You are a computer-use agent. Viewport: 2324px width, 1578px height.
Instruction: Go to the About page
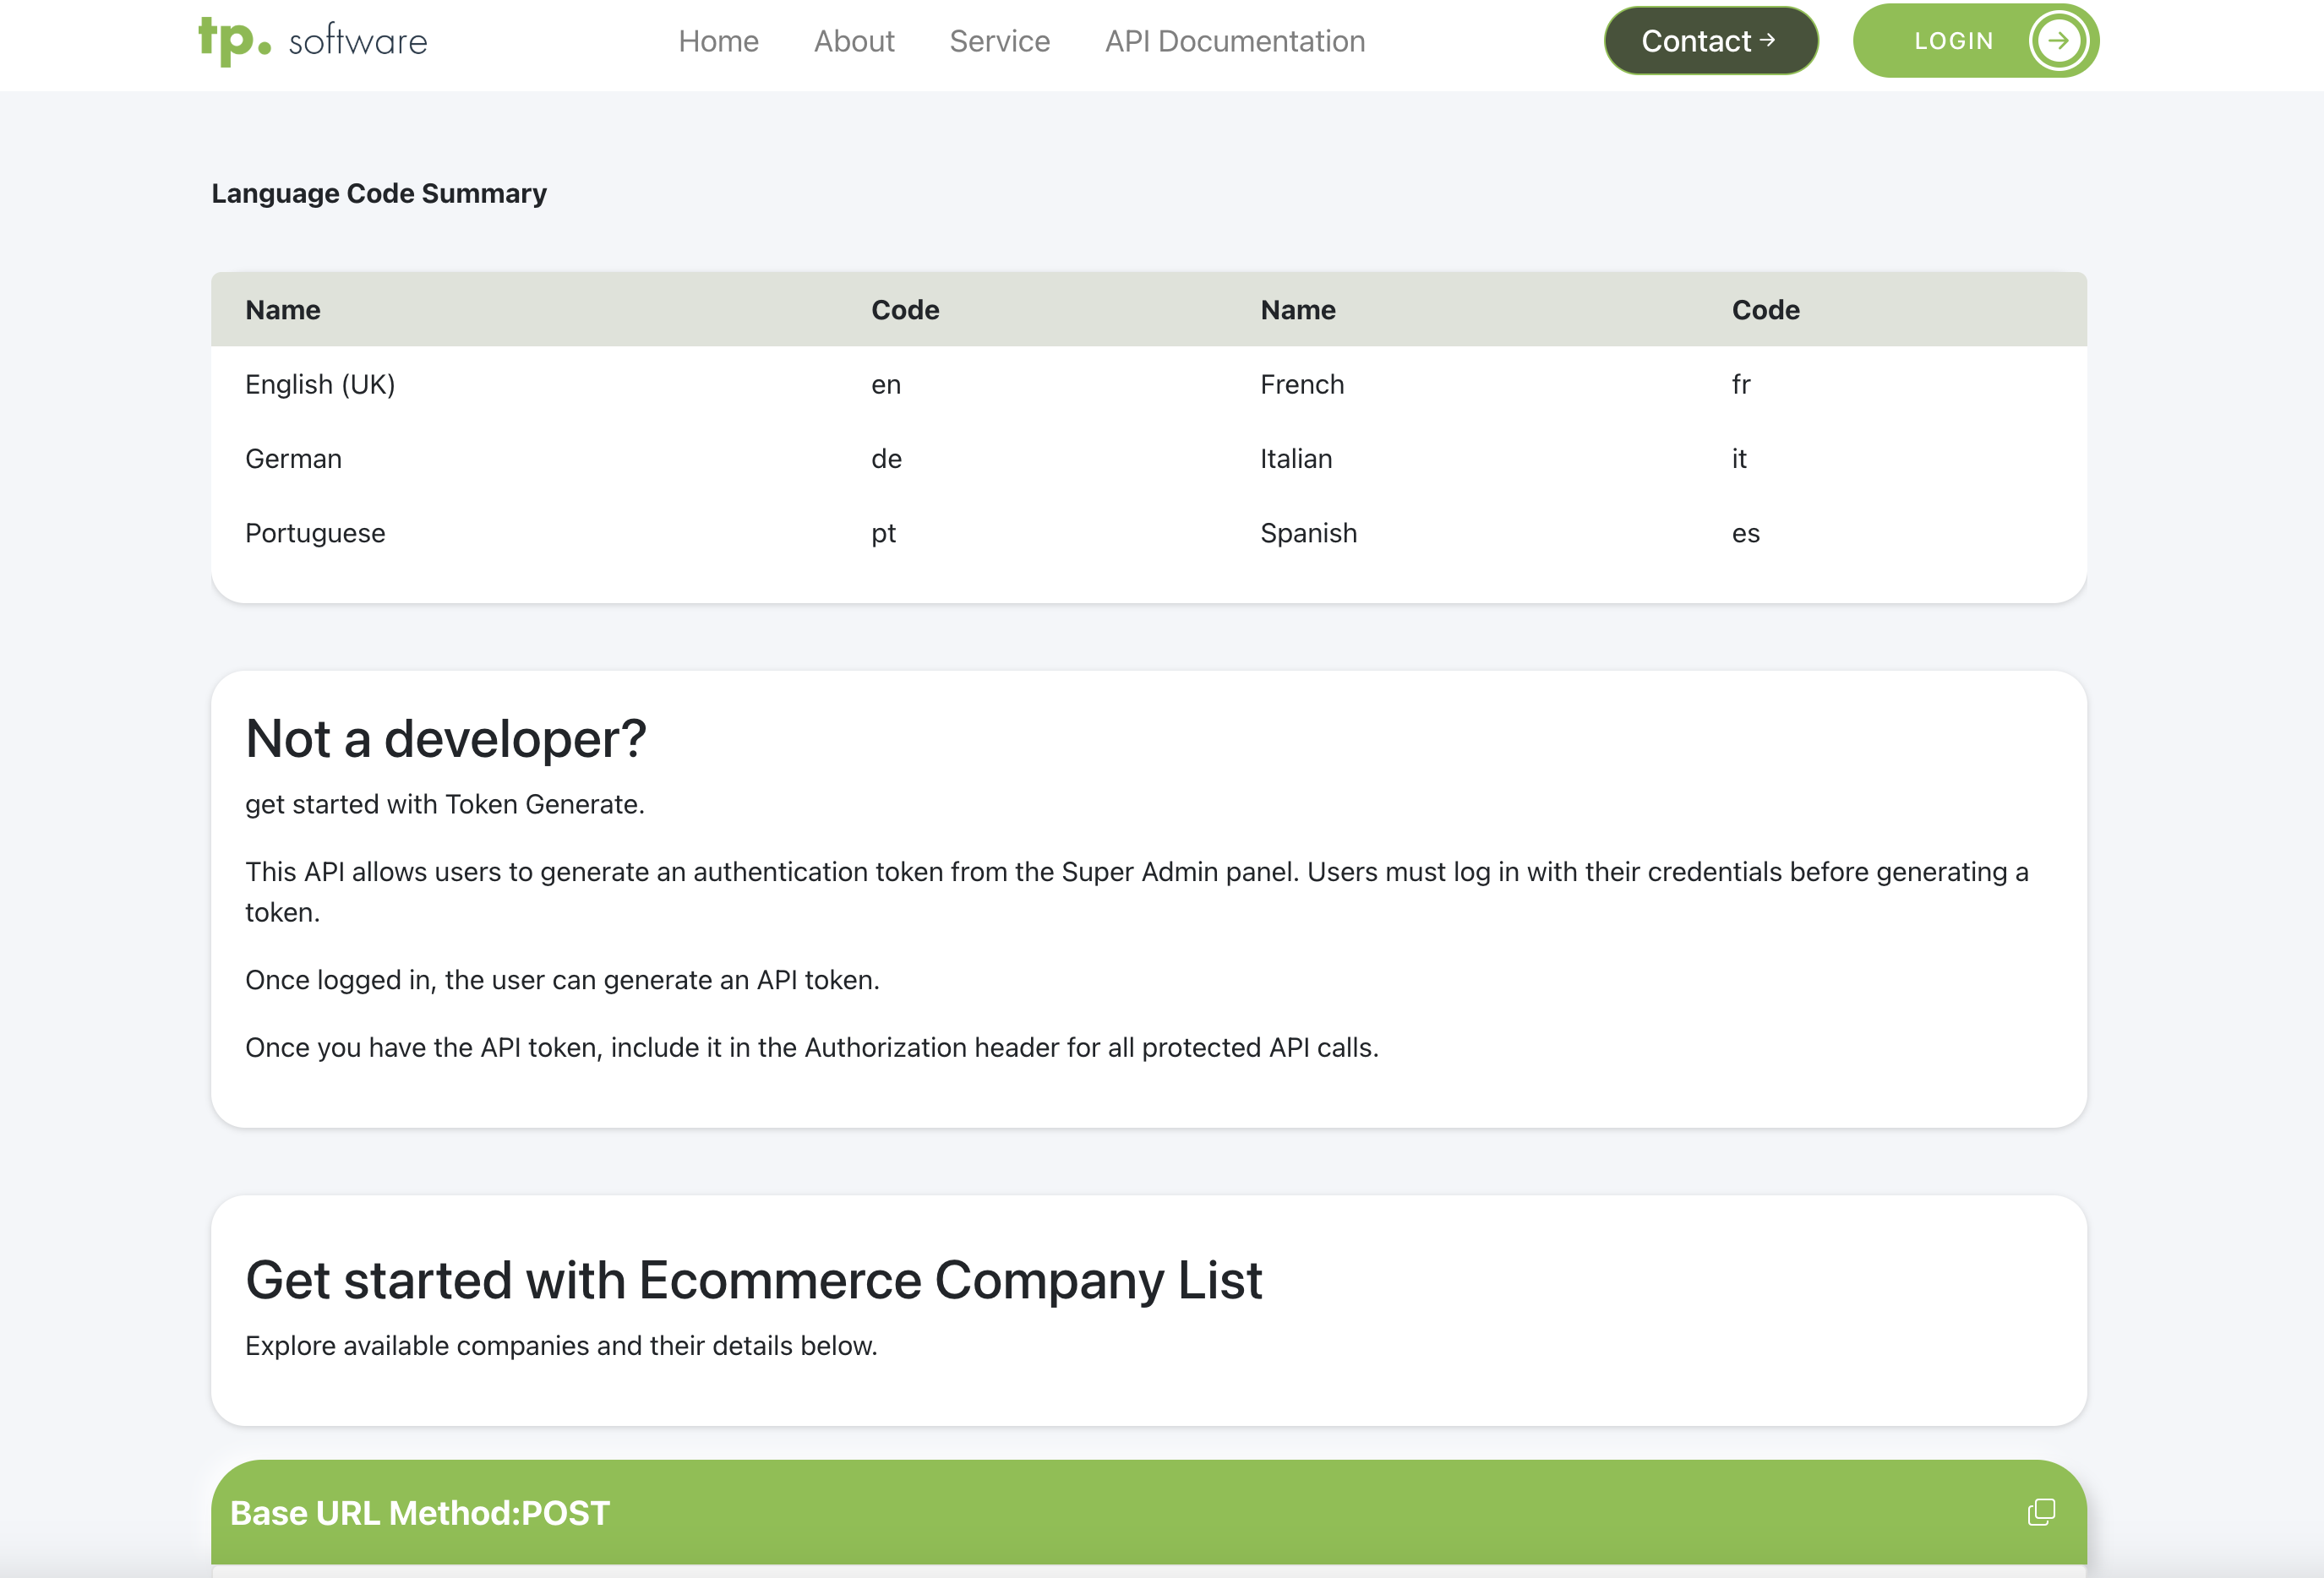(x=853, y=41)
